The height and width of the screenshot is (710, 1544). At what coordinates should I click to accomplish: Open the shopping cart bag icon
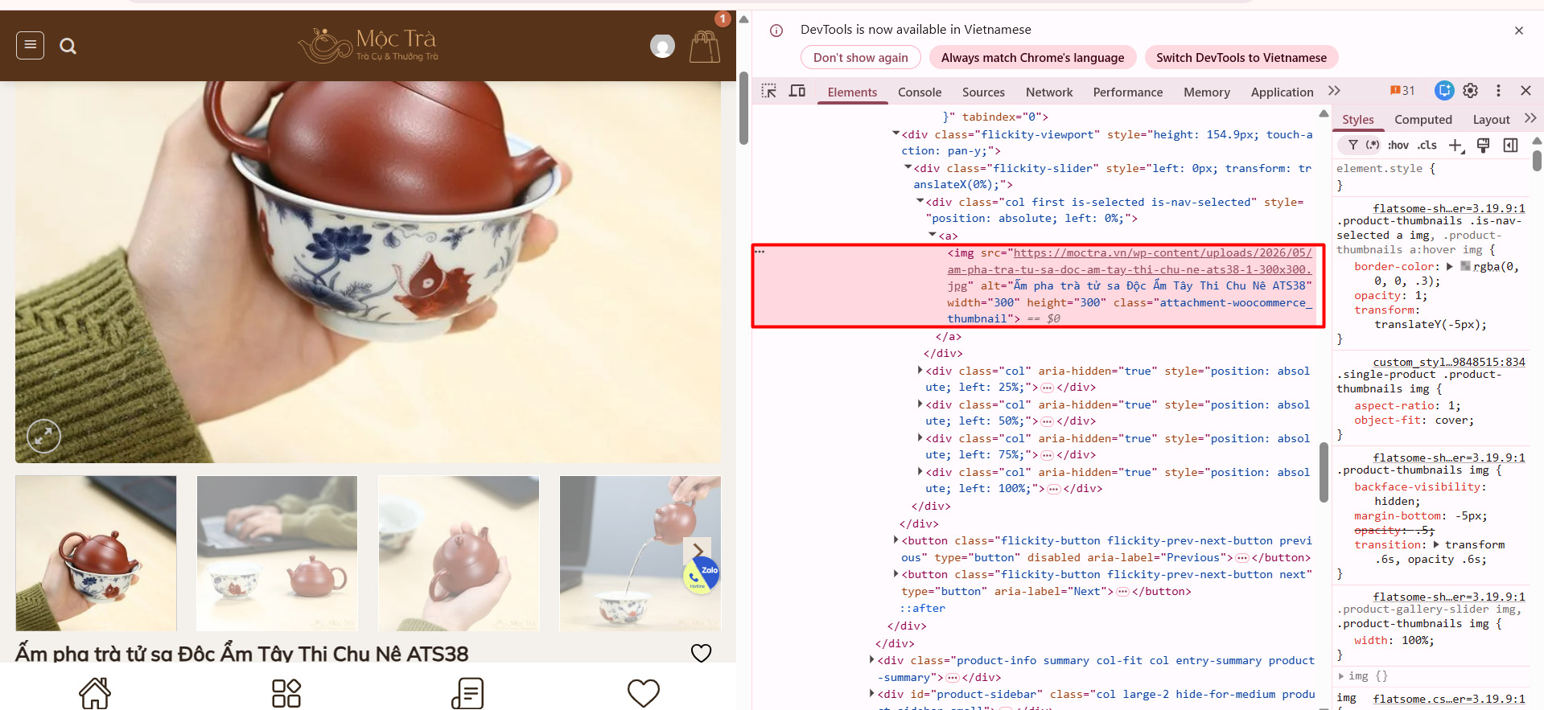point(704,46)
